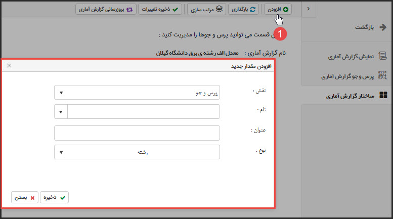
Task: Click inside the نام text input
Action: [x=143, y=112]
